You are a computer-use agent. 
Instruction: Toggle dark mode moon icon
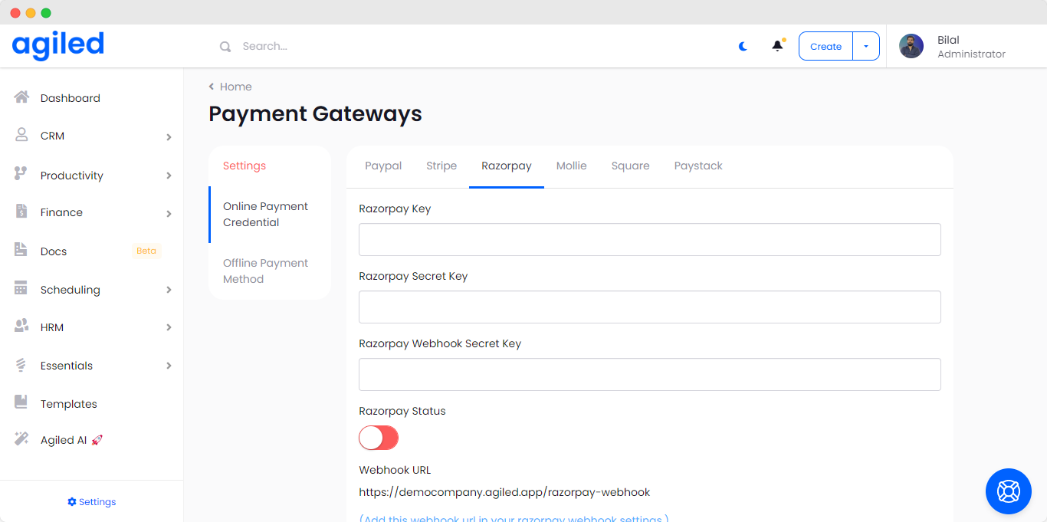coord(743,46)
